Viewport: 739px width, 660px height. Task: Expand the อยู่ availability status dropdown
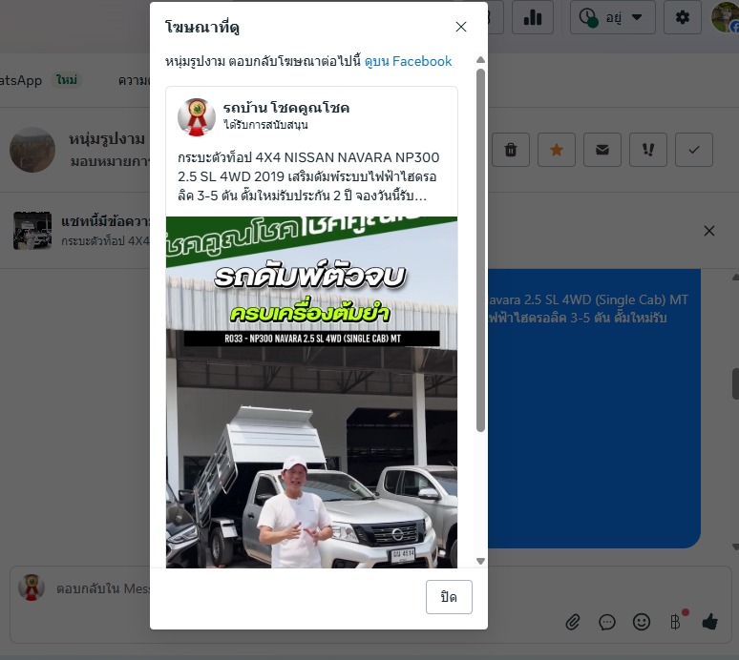(x=613, y=17)
